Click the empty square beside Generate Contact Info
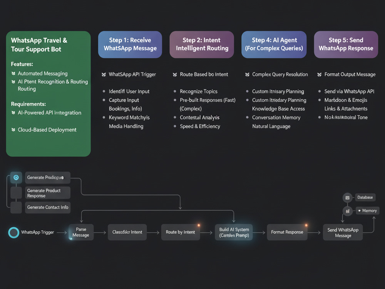Image resolution: width=385 pixels, height=289 pixels. 16,207
